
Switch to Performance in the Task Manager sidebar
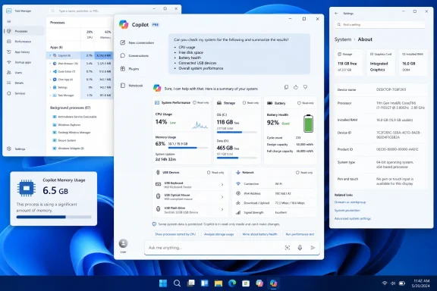tap(24, 42)
